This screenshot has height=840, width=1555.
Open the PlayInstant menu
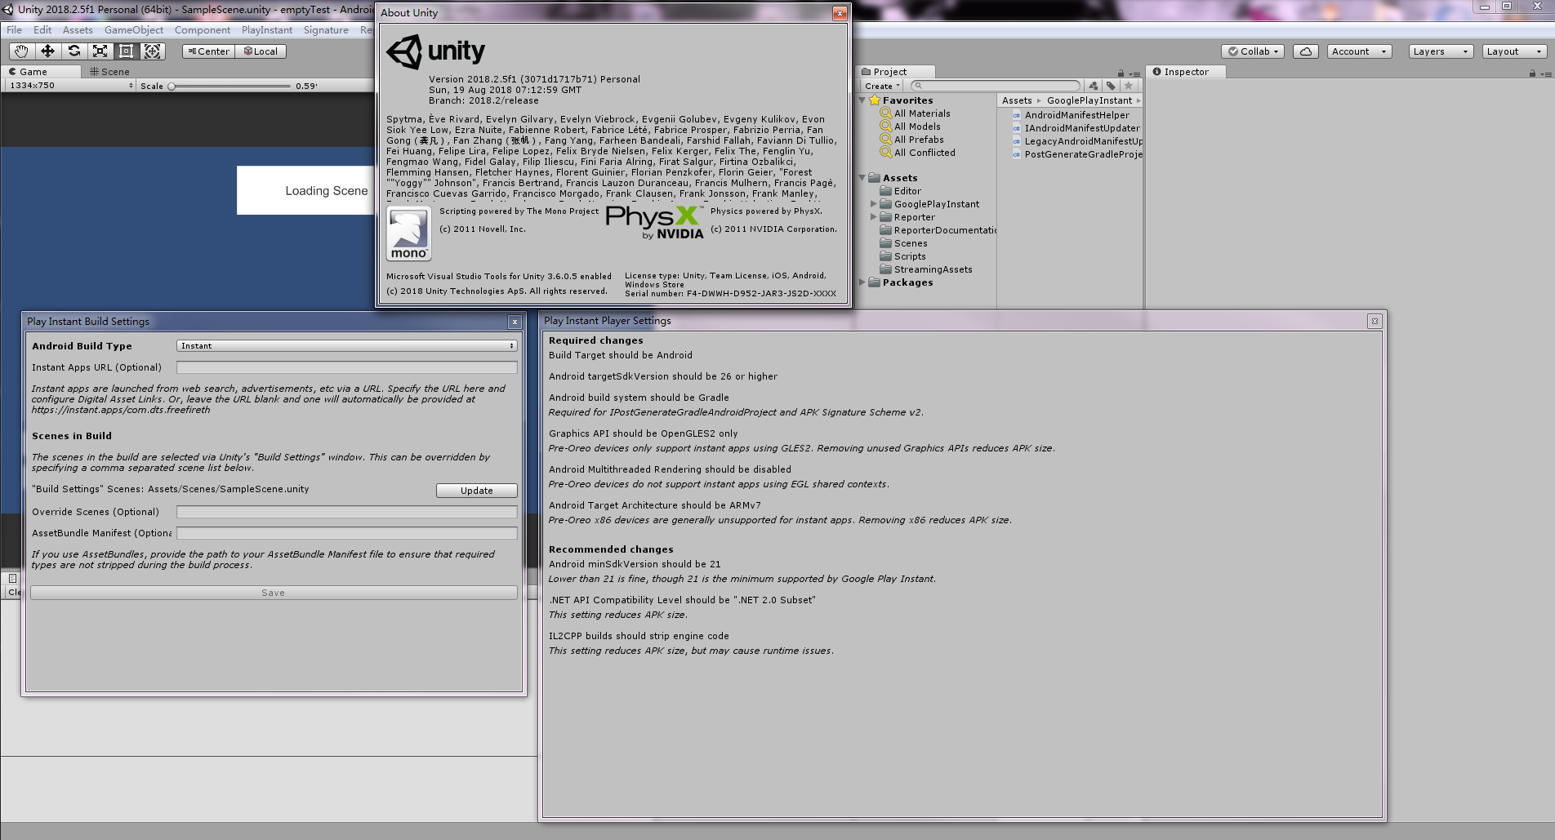coord(267,30)
